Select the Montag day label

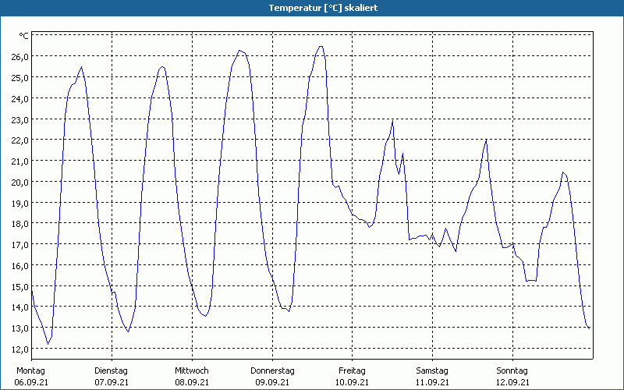tap(30, 371)
